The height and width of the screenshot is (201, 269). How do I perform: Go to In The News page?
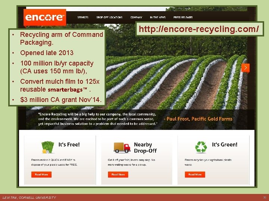click(158, 17)
